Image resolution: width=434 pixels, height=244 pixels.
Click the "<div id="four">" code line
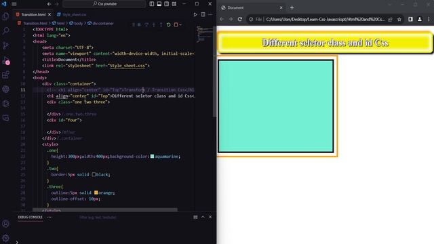[x=64, y=120]
